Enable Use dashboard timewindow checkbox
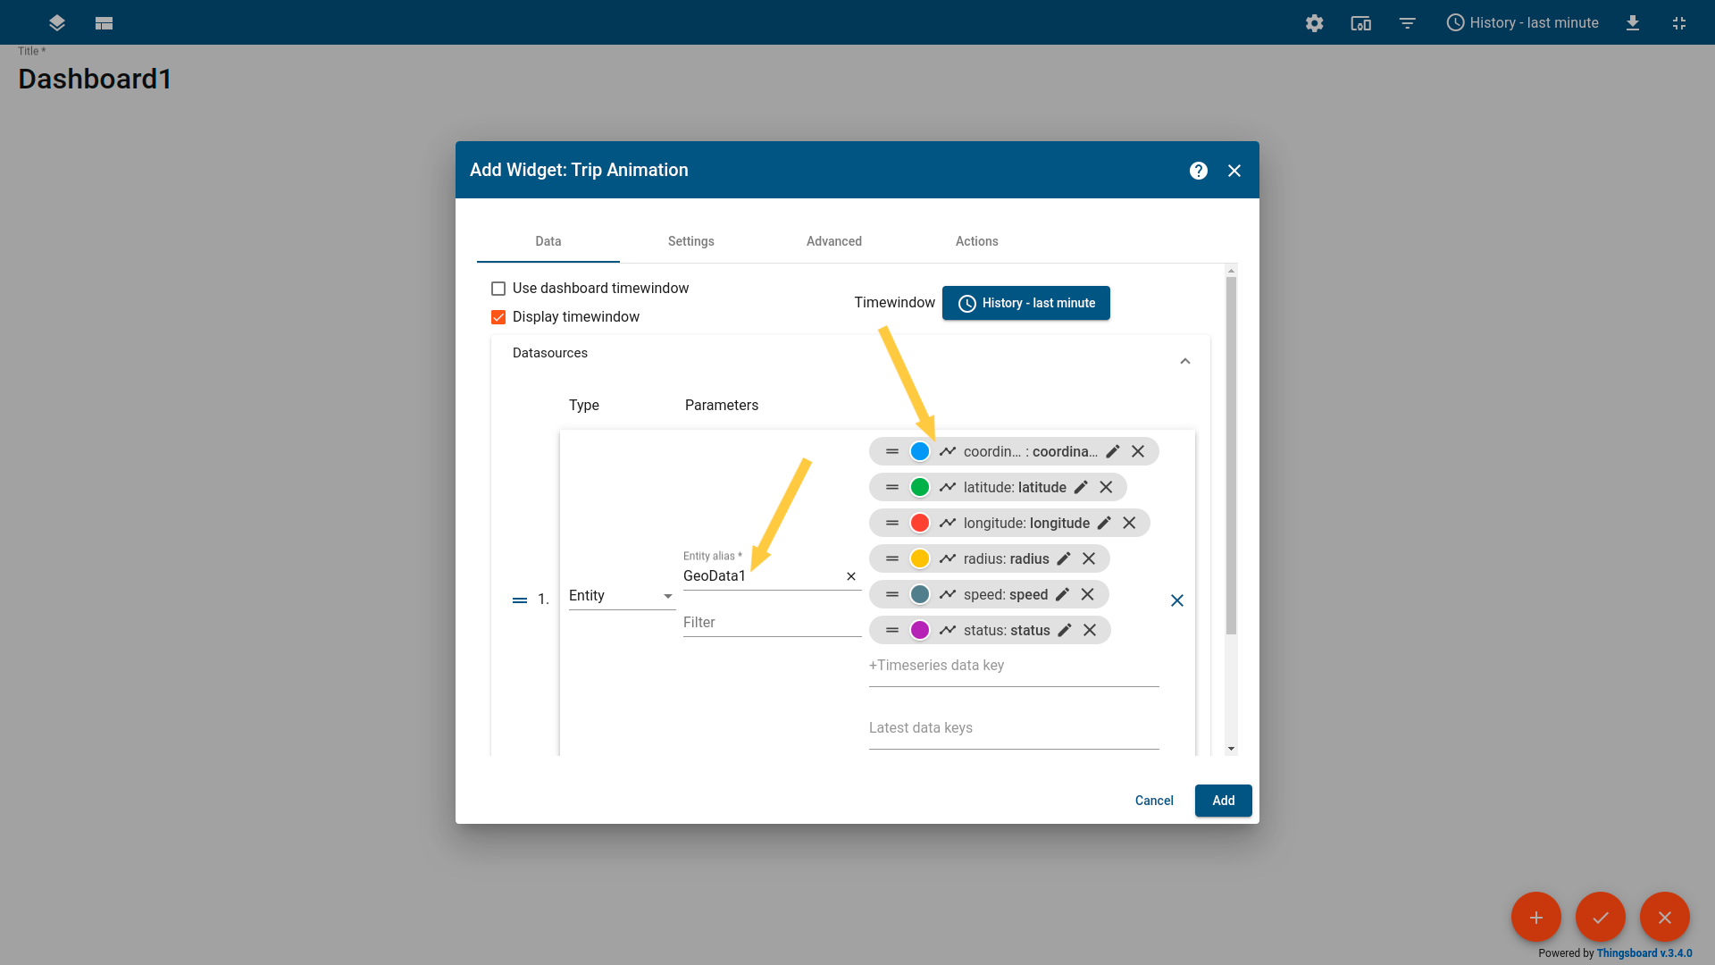The height and width of the screenshot is (965, 1715). (498, 289)
